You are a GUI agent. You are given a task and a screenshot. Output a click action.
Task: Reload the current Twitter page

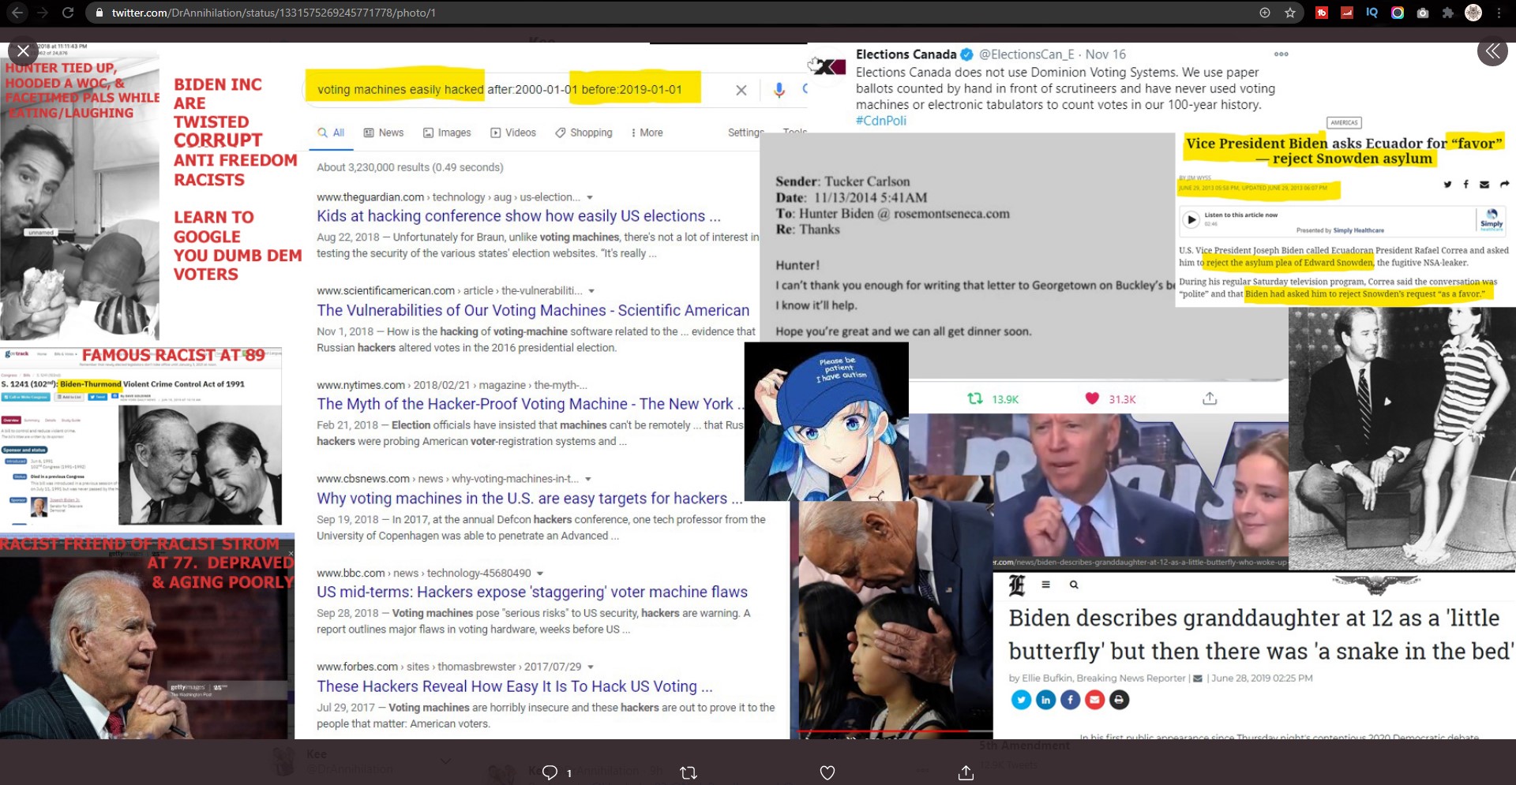pos(68,13)
